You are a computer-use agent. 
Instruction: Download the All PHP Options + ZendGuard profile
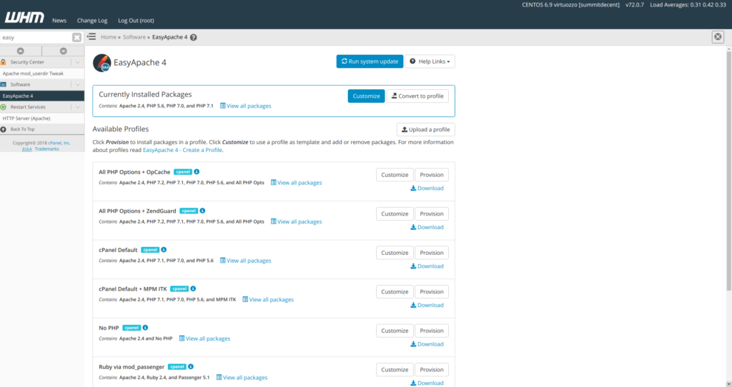tap(427, 227)
